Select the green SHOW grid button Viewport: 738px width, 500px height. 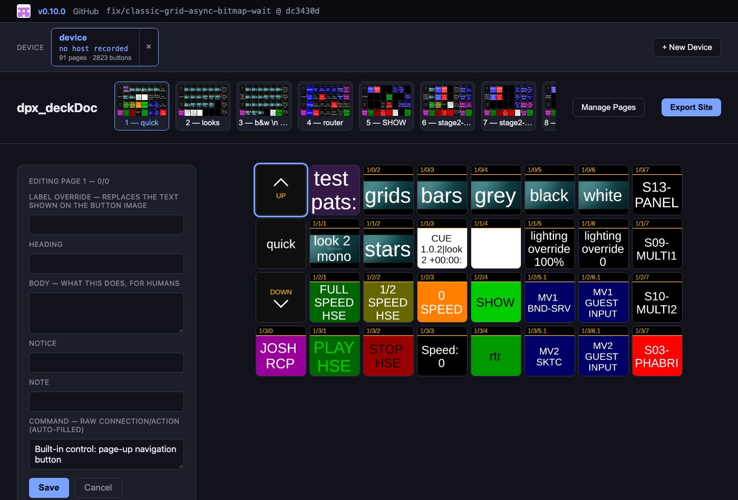click(x=496, y=297)
